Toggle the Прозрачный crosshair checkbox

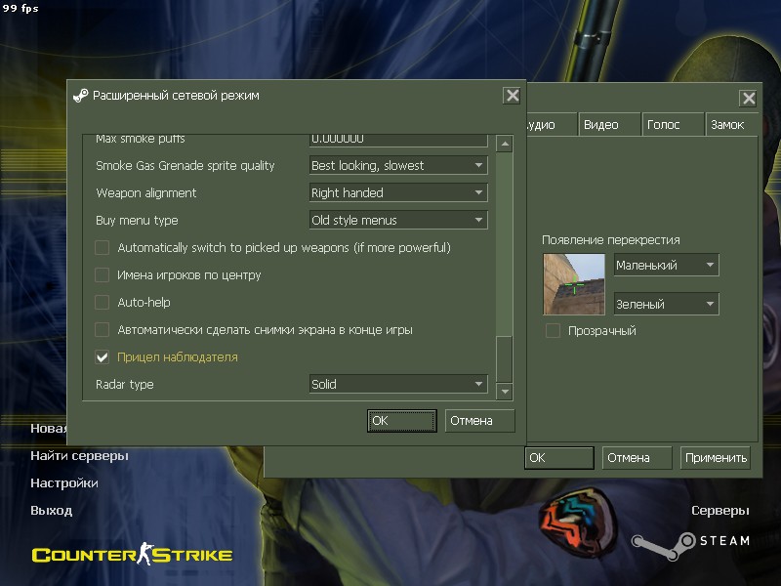tap(553, 331)
